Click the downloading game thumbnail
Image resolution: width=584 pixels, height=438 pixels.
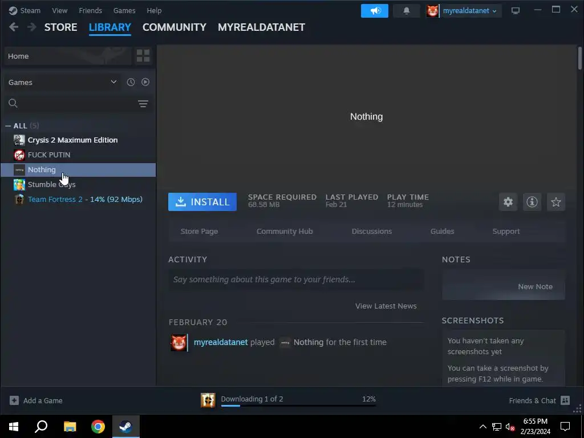[x=208, y=400]
